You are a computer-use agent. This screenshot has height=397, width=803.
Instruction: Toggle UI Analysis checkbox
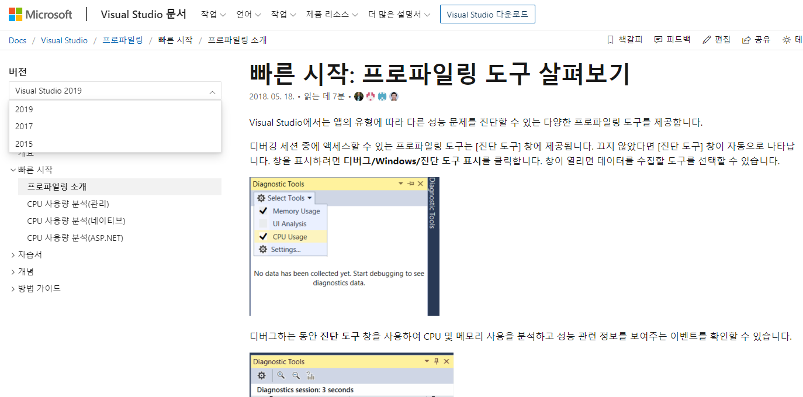pos(263,223)
